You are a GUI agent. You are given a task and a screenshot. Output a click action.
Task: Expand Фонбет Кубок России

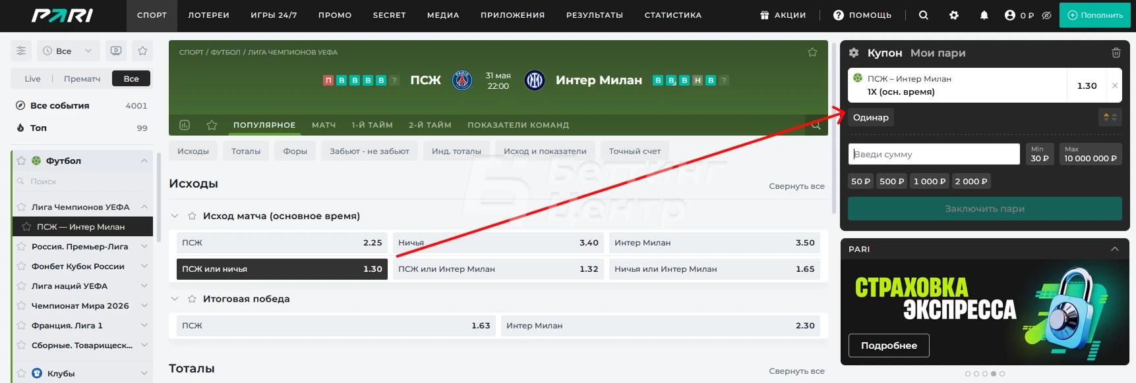pyautogui.click(x=144, y=266)
